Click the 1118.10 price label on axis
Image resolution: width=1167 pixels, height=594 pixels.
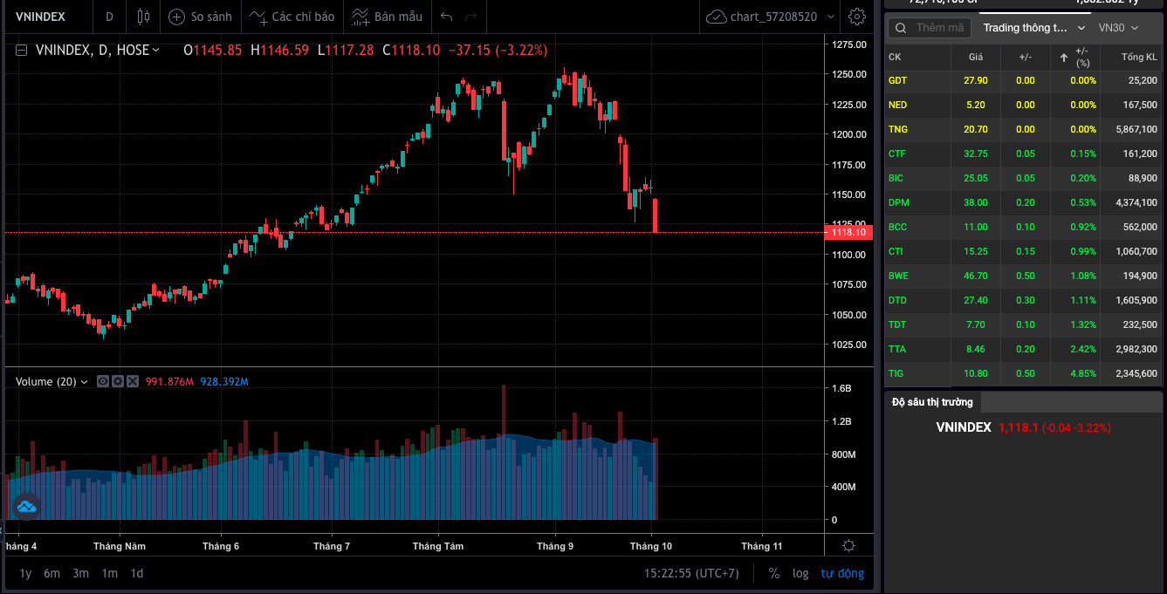coord(848,232)
